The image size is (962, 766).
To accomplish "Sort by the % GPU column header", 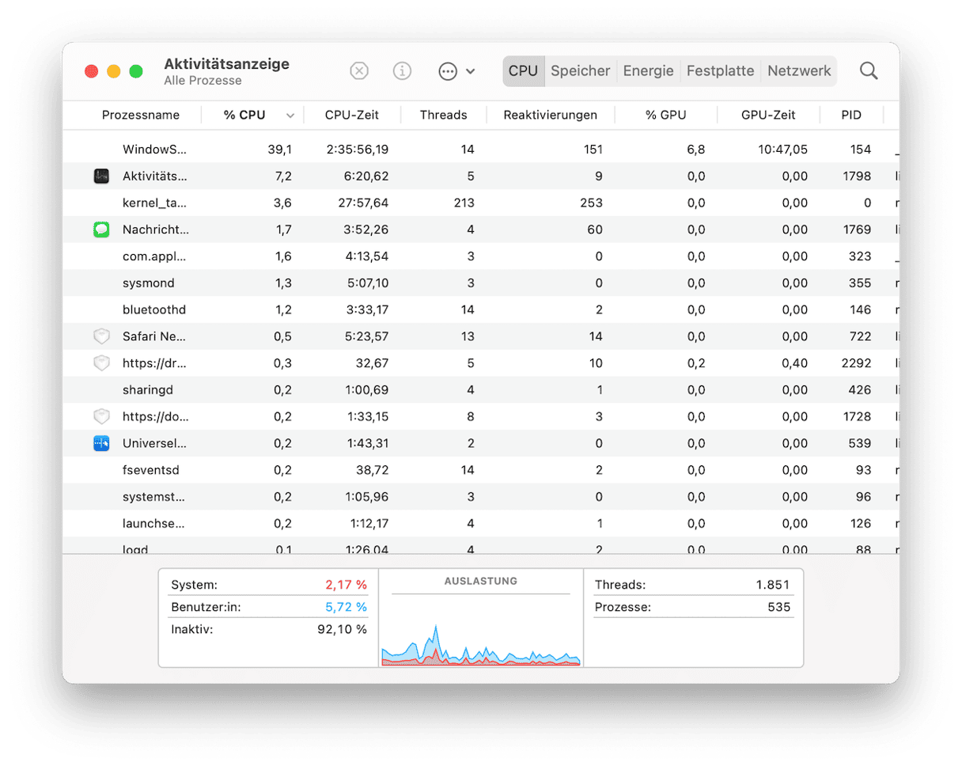I will coord(665,115).
